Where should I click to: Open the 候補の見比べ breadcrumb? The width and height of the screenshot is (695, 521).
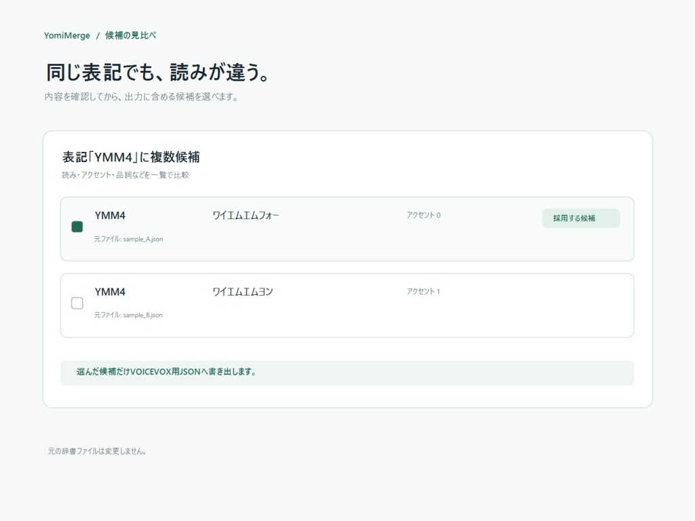pos(130,35)
